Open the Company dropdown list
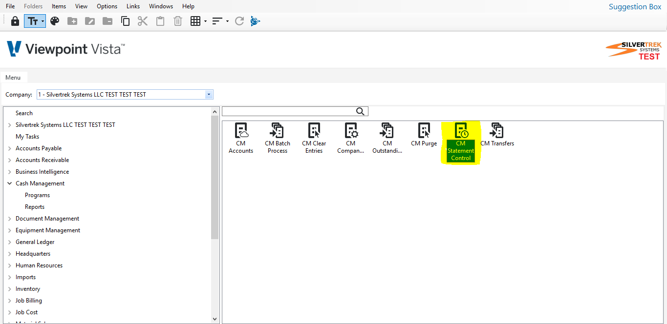 point(209,95)
